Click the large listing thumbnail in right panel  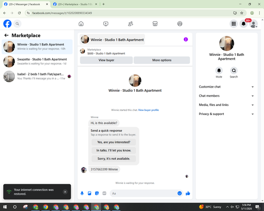coord(227,43)
